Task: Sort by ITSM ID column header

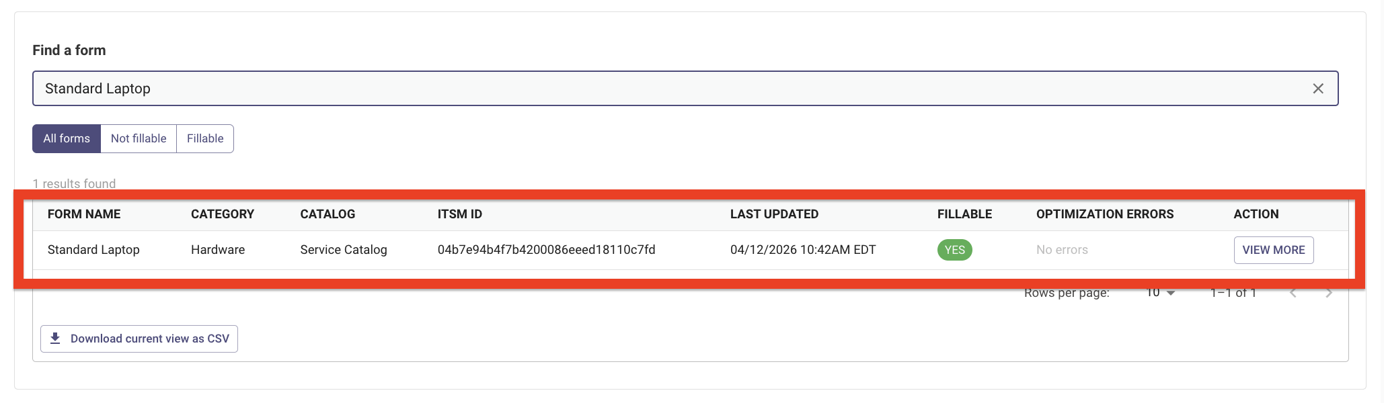Action: tap(460, 214)
